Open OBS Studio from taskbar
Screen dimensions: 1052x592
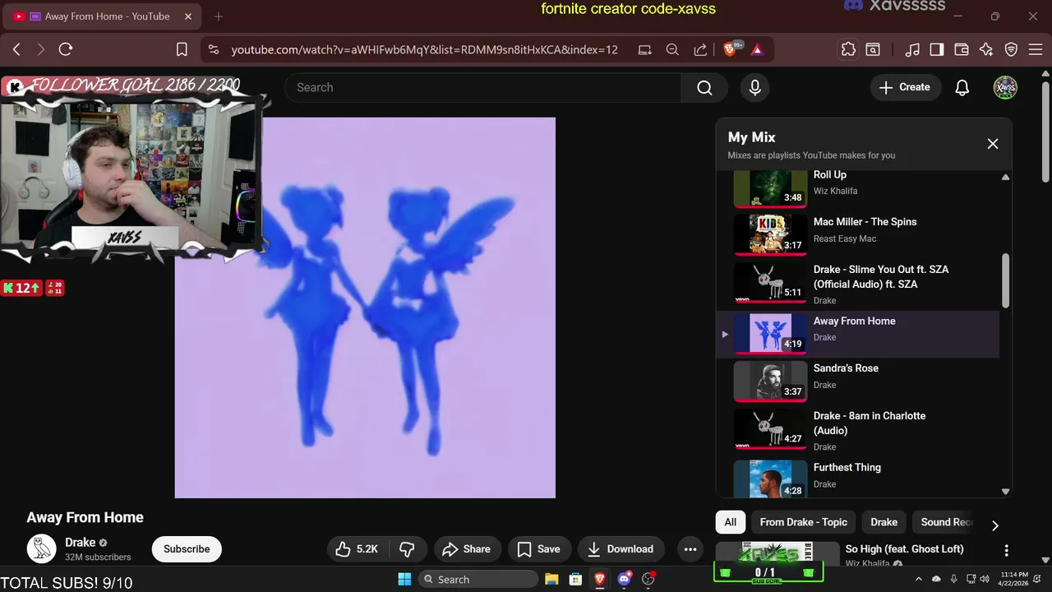(648, 579)
